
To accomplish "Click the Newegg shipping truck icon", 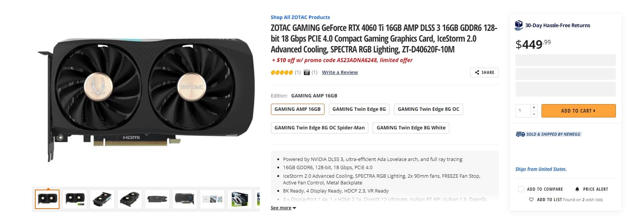I will point(520,134).
